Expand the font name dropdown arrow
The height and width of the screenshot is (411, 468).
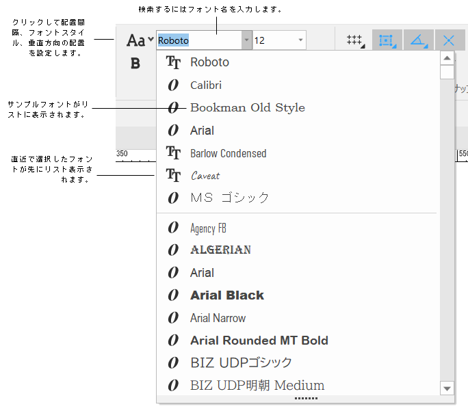point(246,40)
